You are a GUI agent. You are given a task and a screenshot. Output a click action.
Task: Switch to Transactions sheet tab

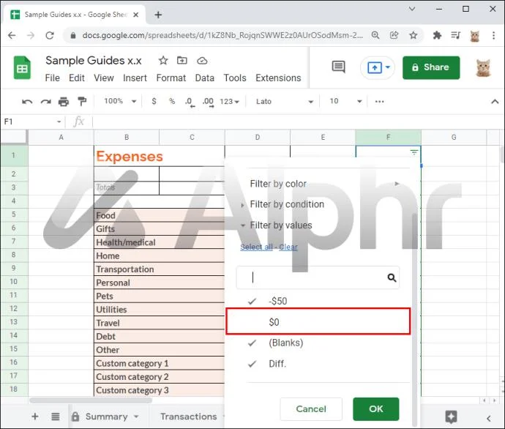(x=188, y=417)
